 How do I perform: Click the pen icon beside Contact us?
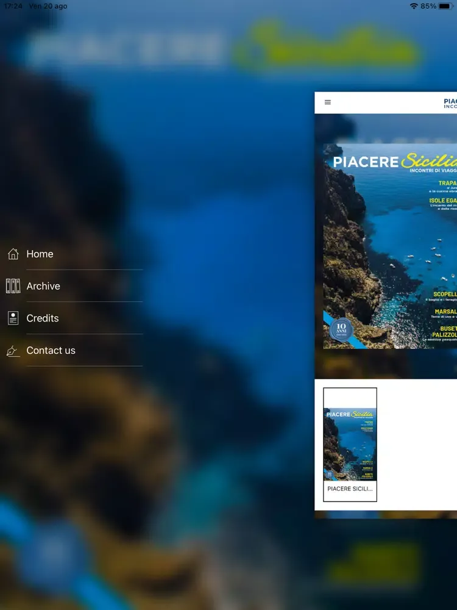point(13,351)
